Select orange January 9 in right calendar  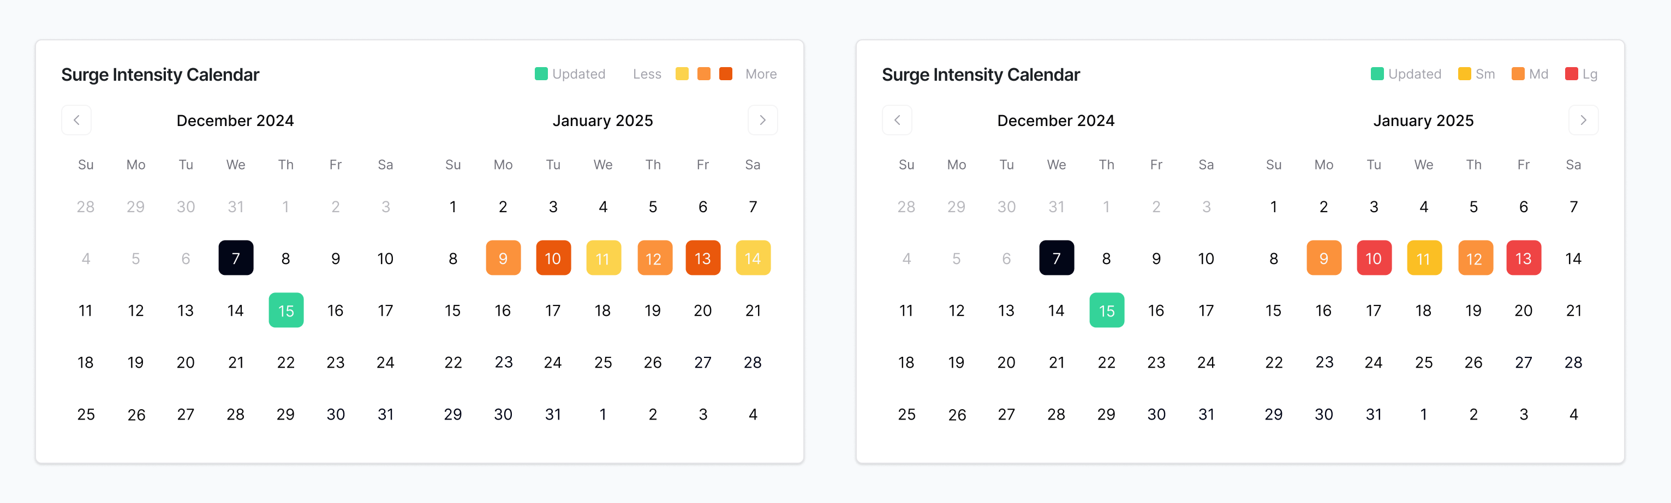point(1323,258)
